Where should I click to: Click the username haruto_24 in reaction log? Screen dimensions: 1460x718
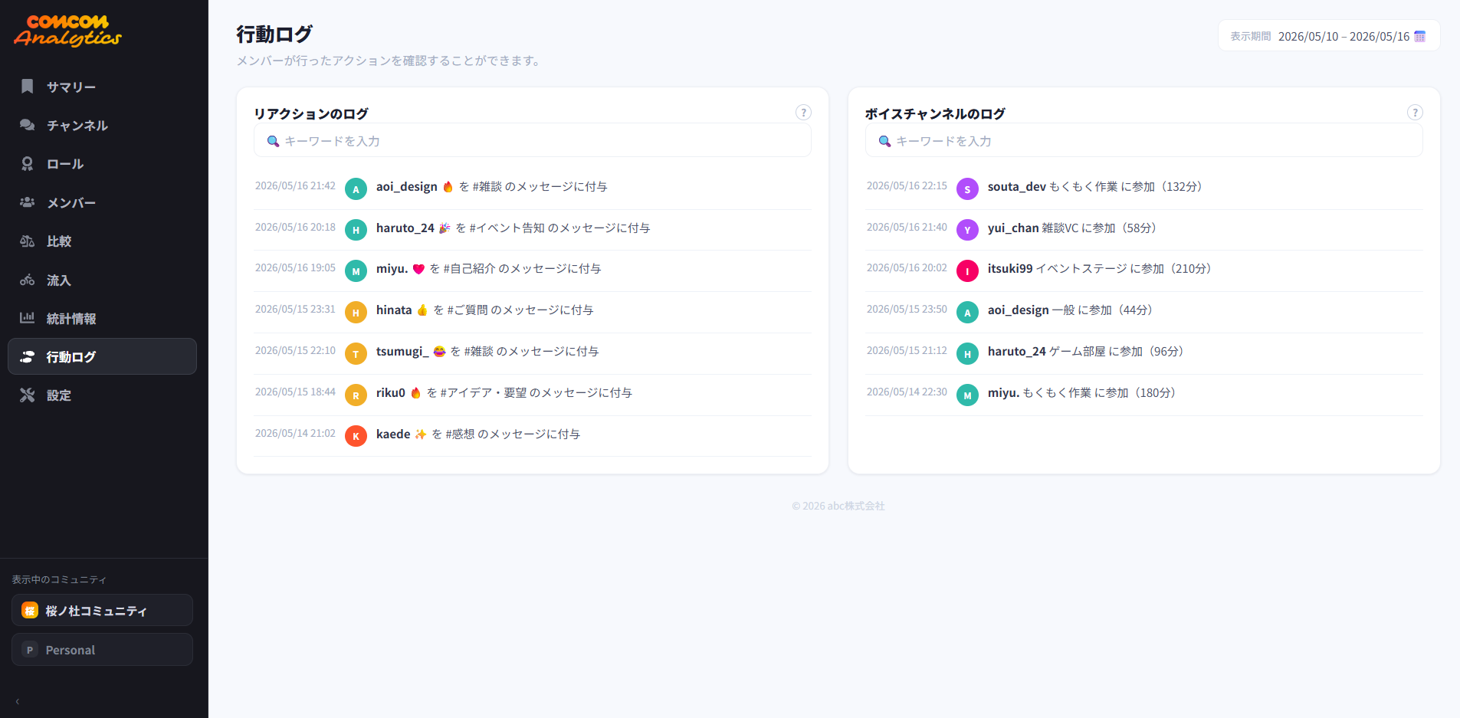click(405, 228)
